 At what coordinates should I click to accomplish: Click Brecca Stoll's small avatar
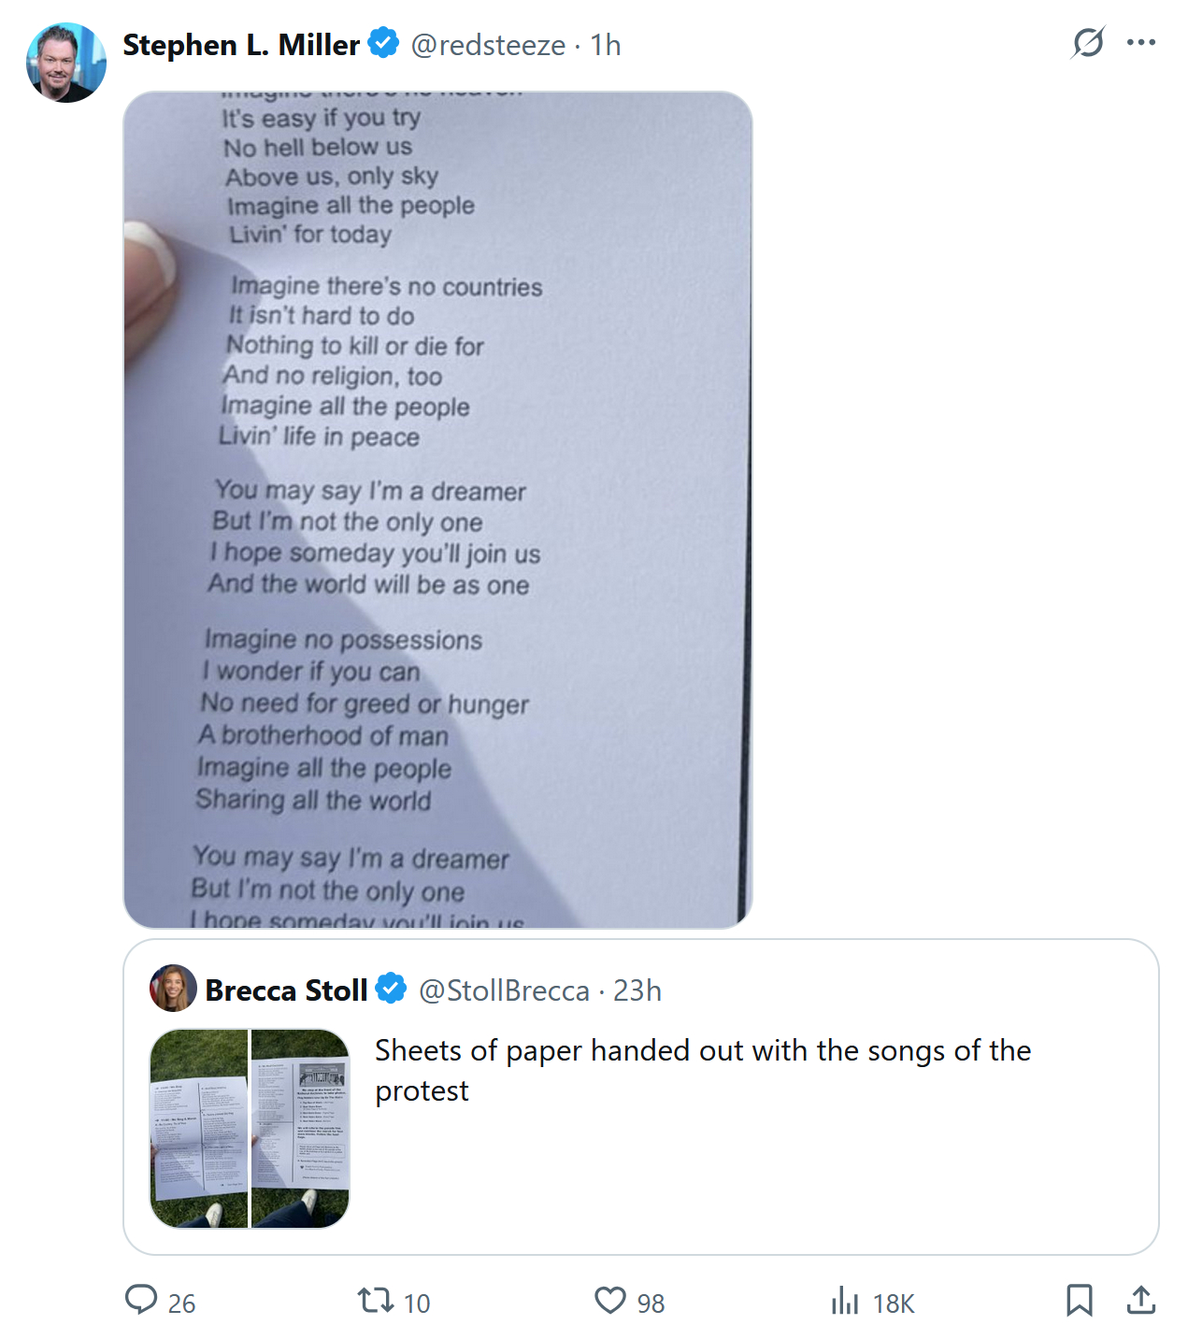[173, 989]
